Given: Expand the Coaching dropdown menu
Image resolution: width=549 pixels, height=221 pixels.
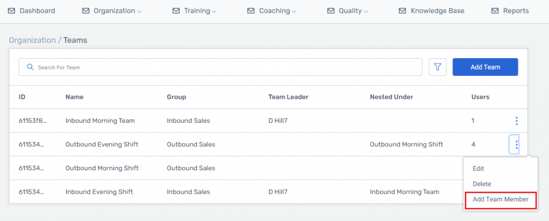Looking at the screenshot, I should [272, 11].
